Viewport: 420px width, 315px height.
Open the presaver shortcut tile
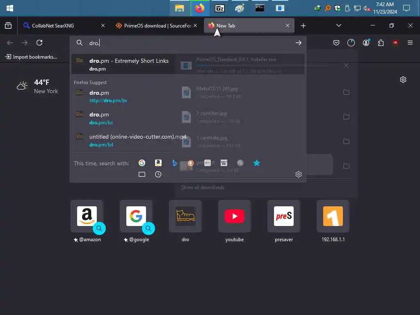pos(284,216)
